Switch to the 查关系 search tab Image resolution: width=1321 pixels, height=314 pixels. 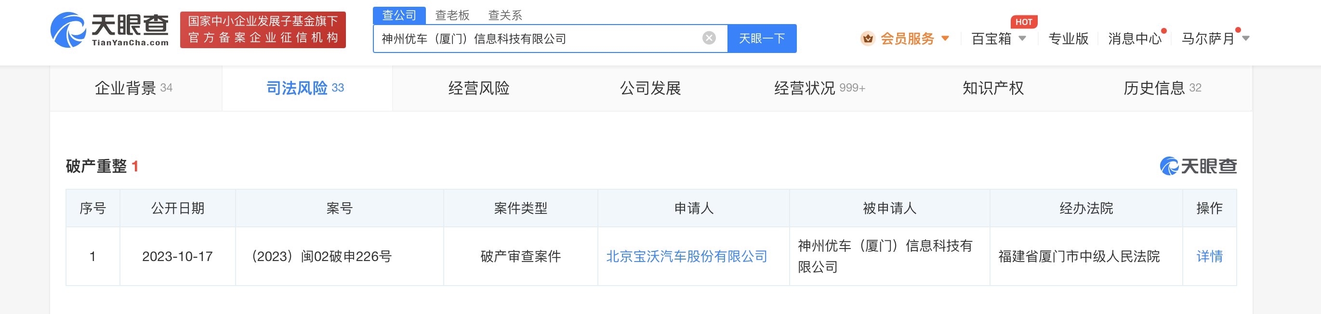(x=504, y=15)
